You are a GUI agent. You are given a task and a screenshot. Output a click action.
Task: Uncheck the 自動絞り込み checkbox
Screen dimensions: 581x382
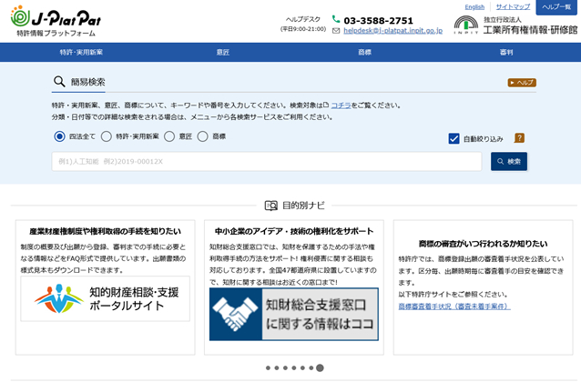point(454,138)
